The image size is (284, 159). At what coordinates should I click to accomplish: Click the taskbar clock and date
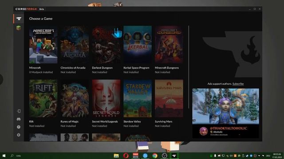tap(277, 156)
